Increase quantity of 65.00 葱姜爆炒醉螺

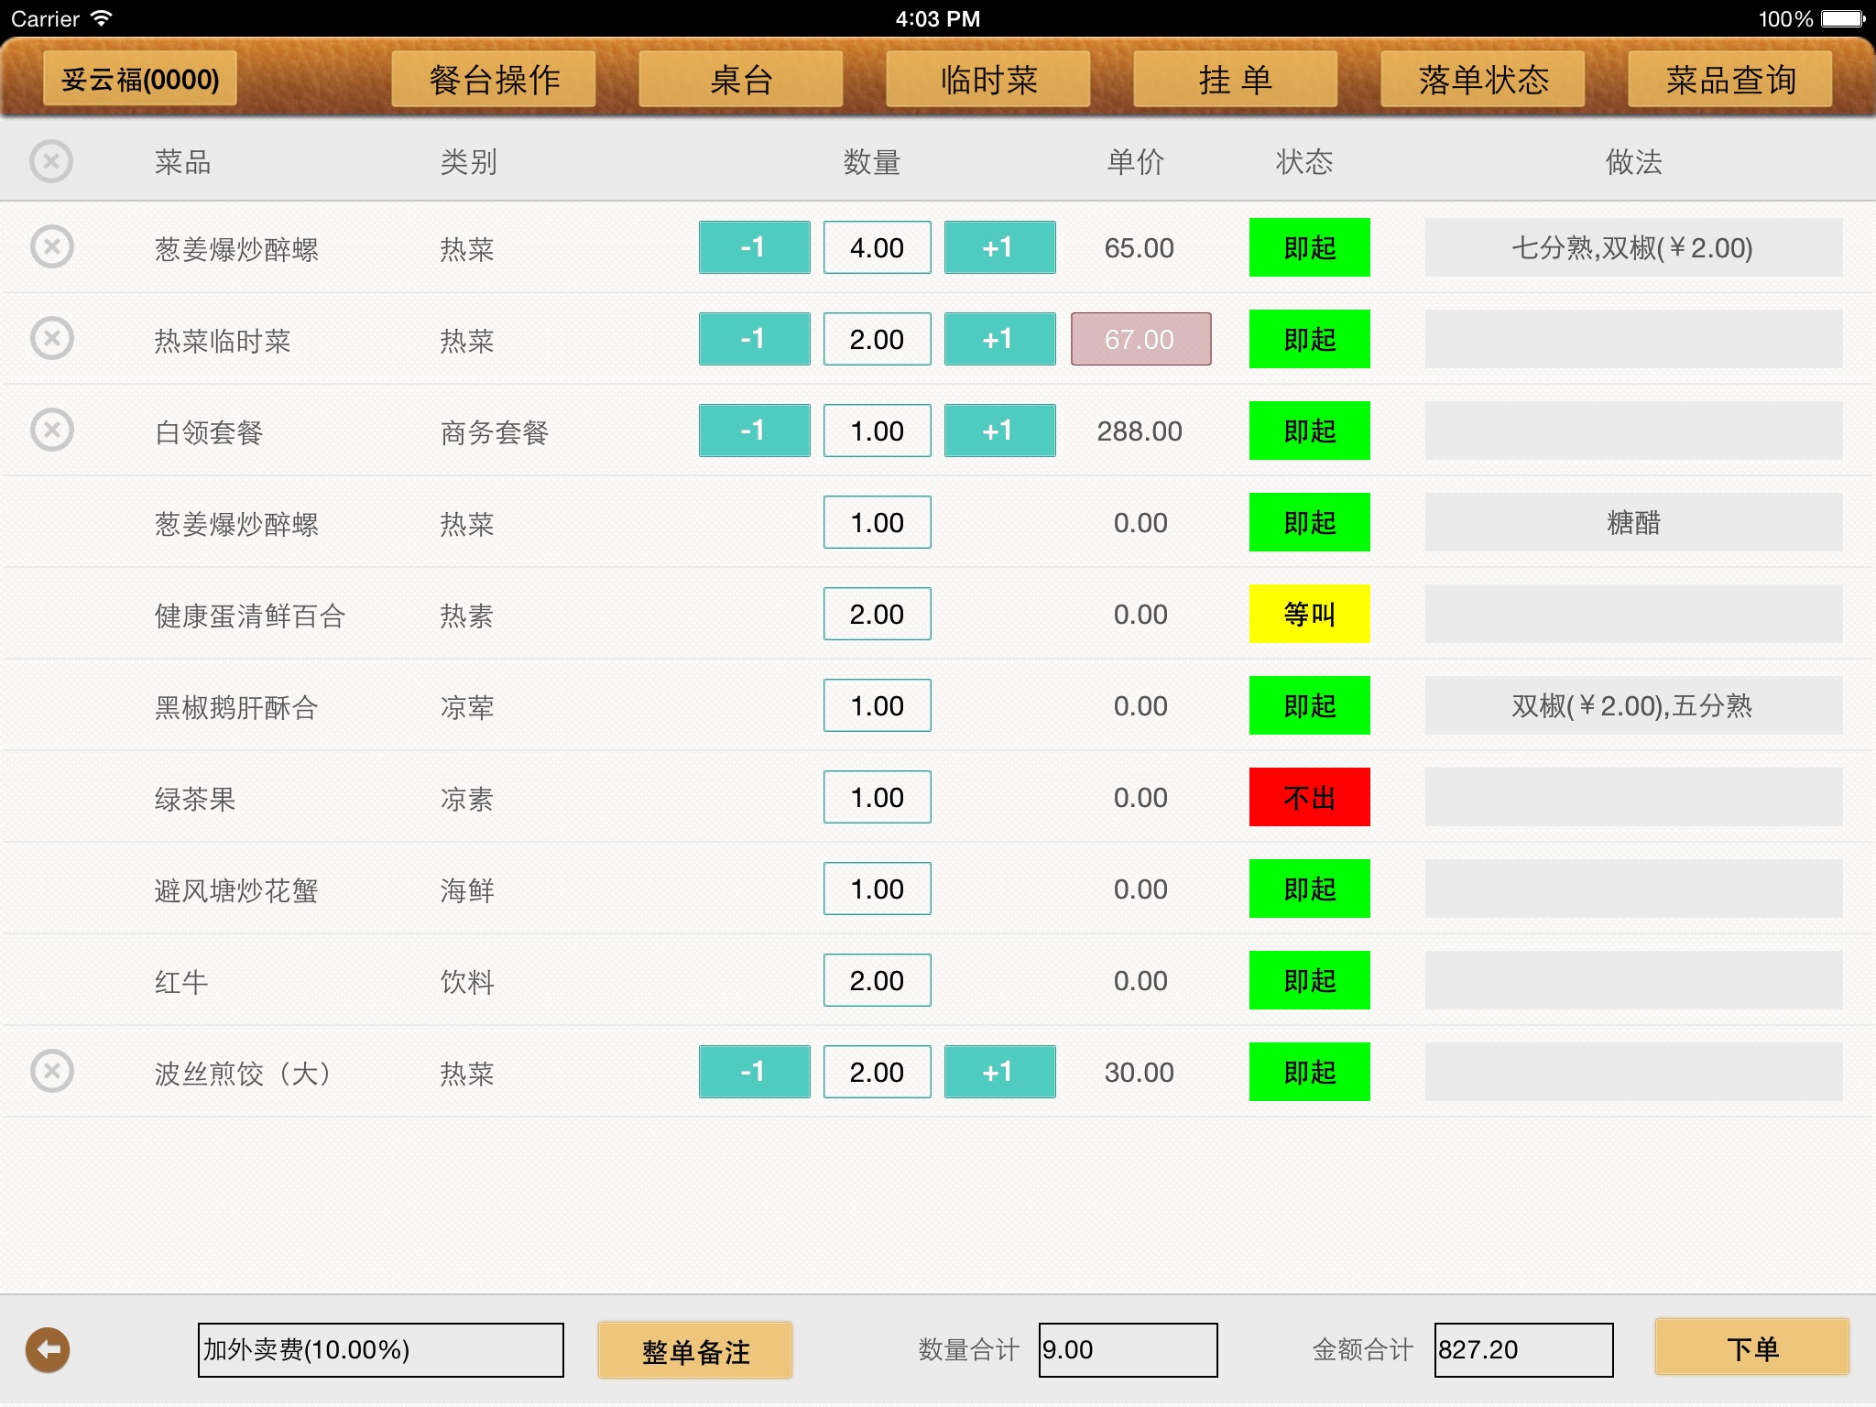pyautogui.click(x=999, y=247)
